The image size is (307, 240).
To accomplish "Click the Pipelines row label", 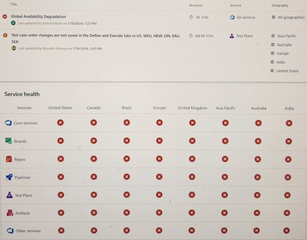I will [23, 177].
